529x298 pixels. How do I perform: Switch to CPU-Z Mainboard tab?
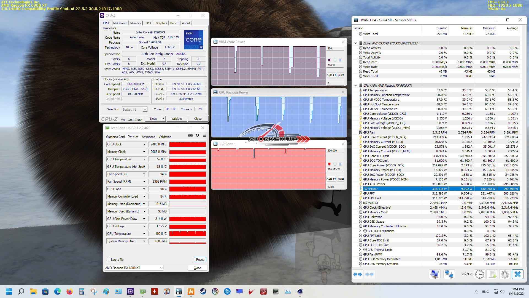120,23
